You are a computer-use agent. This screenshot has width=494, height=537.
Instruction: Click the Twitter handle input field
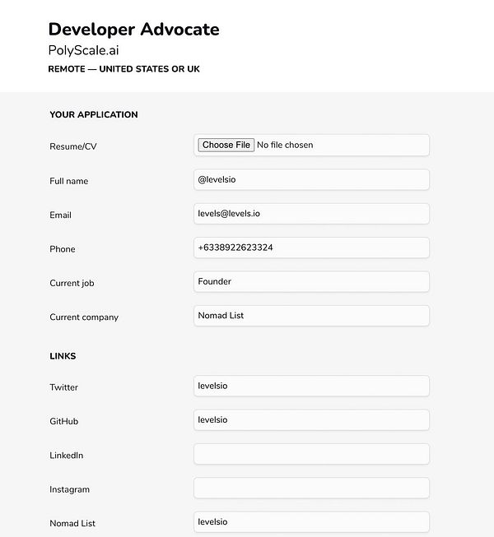click(311, 386)
